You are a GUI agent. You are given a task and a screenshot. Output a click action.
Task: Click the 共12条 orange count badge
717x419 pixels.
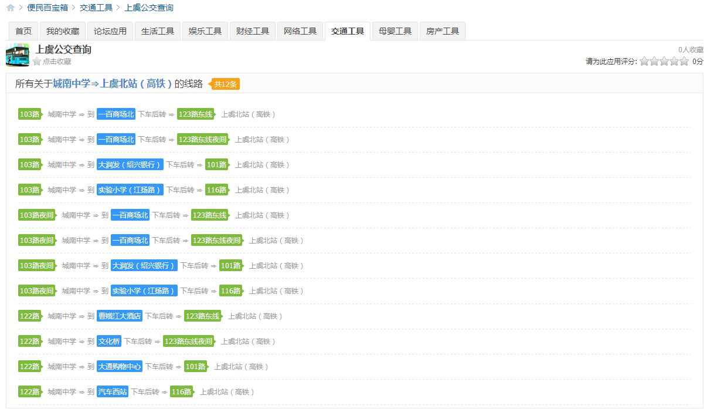tap(225, 84)
